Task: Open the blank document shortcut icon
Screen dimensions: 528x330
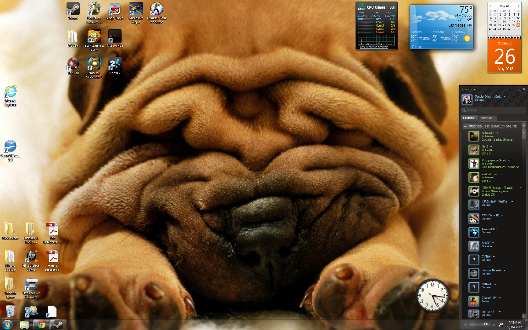Action: (51, 311)
